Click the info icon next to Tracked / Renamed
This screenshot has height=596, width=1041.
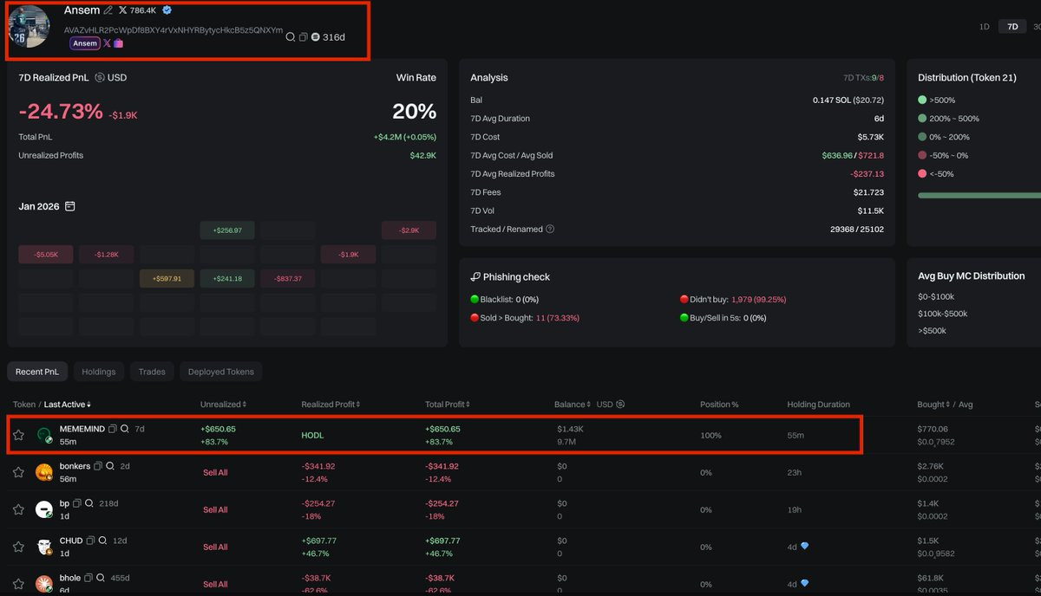coord(550,230)
